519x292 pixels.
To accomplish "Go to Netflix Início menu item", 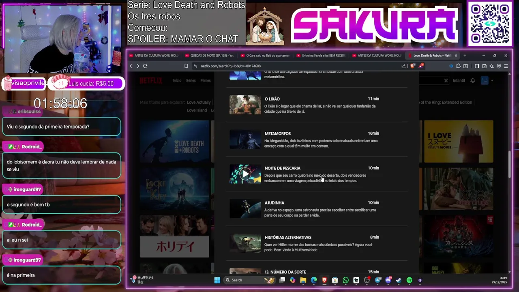I will click(177, 81).
